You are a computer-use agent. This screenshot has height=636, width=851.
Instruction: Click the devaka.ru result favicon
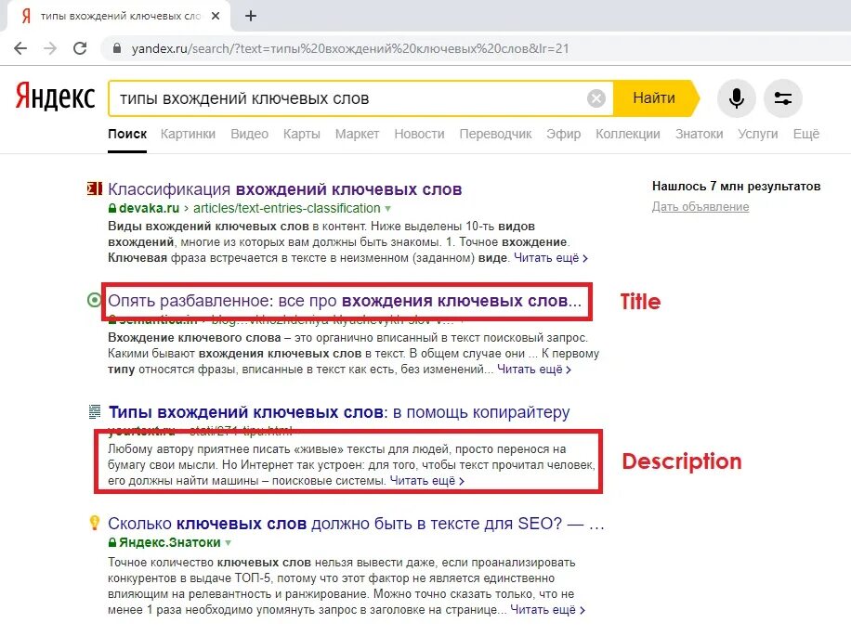pyautogui.click(x=93, y=188)
